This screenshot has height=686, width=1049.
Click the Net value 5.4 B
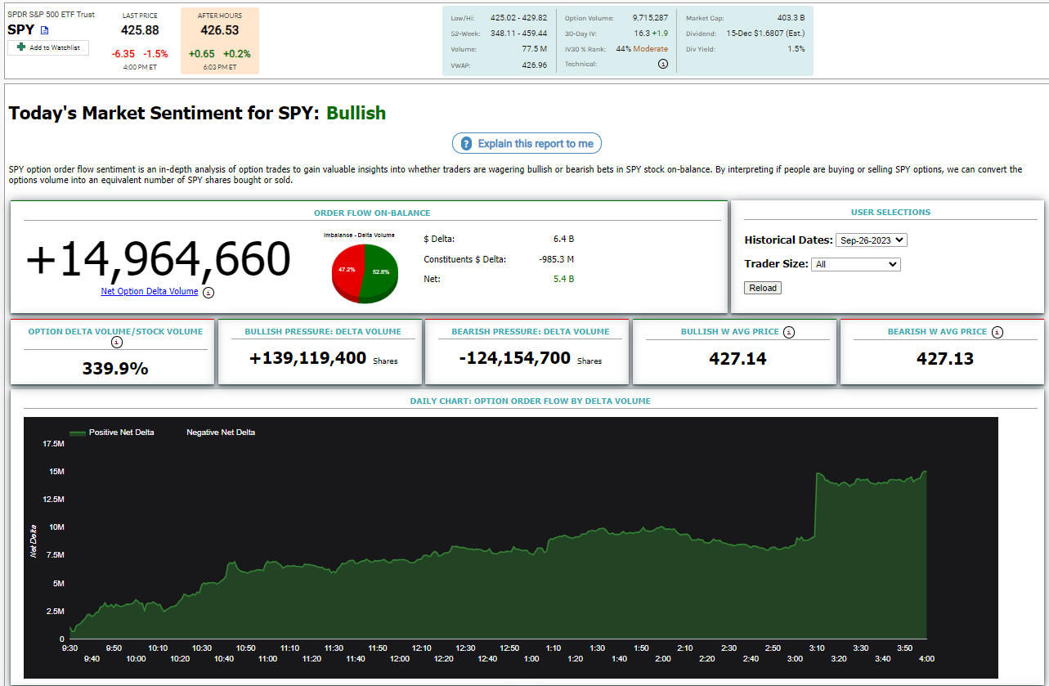pyautogui.click(x=563, y=279)
